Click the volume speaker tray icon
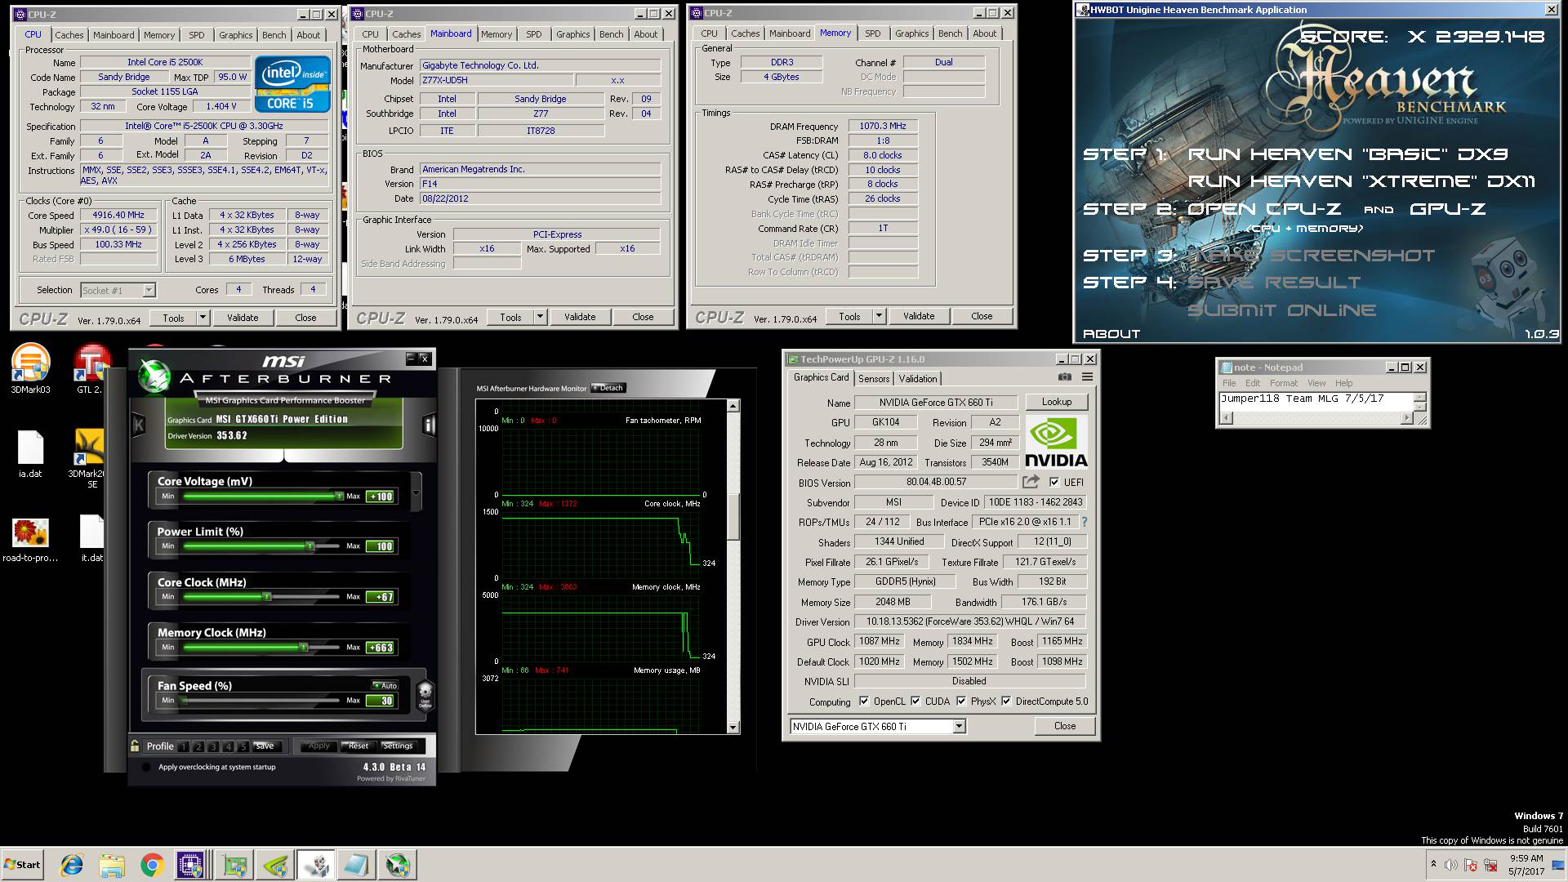Viewport: 1568px width, 882px height. click(1450, 865)
